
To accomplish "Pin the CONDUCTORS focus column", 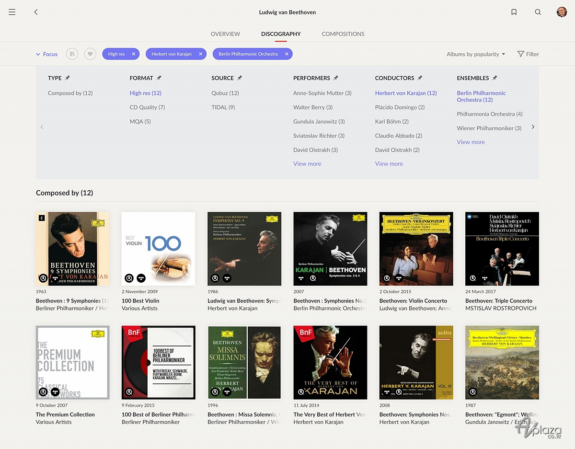I will (x=420, y=78).
